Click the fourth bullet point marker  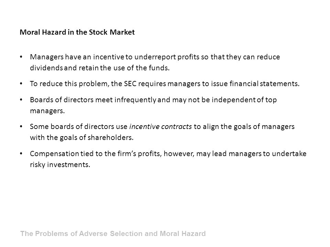(21, 127)
